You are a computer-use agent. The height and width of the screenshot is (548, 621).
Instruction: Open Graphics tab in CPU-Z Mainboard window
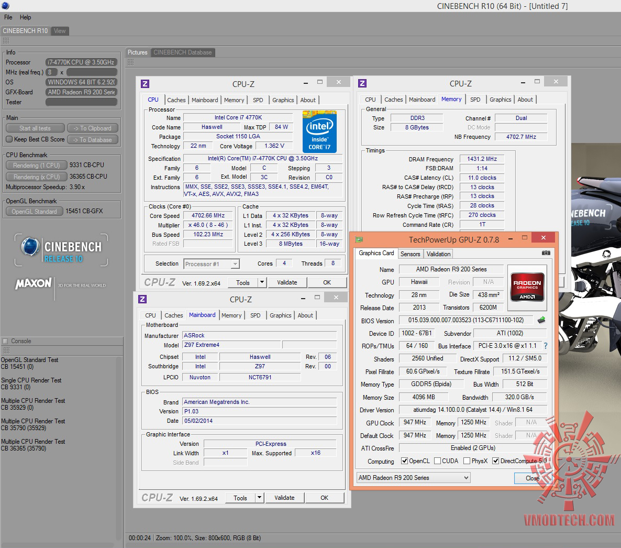coord(281,315)
